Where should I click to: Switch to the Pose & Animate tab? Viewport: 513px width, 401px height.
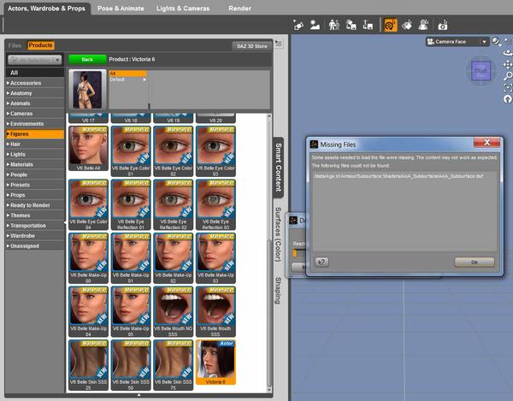tap(121, 9)
